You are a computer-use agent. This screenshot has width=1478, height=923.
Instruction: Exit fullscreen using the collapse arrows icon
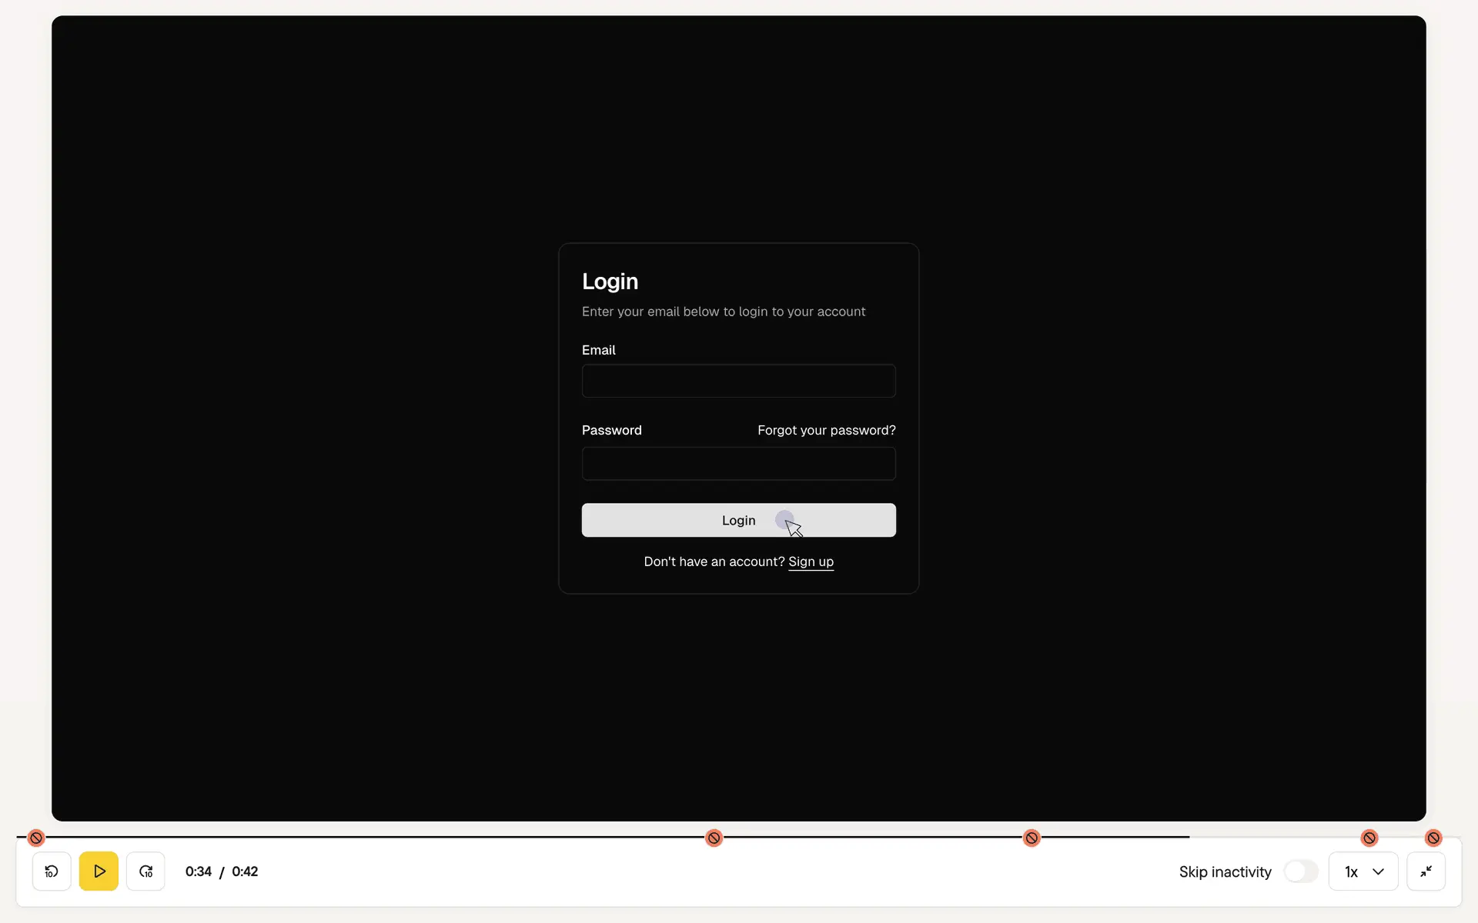point(1426,871)
